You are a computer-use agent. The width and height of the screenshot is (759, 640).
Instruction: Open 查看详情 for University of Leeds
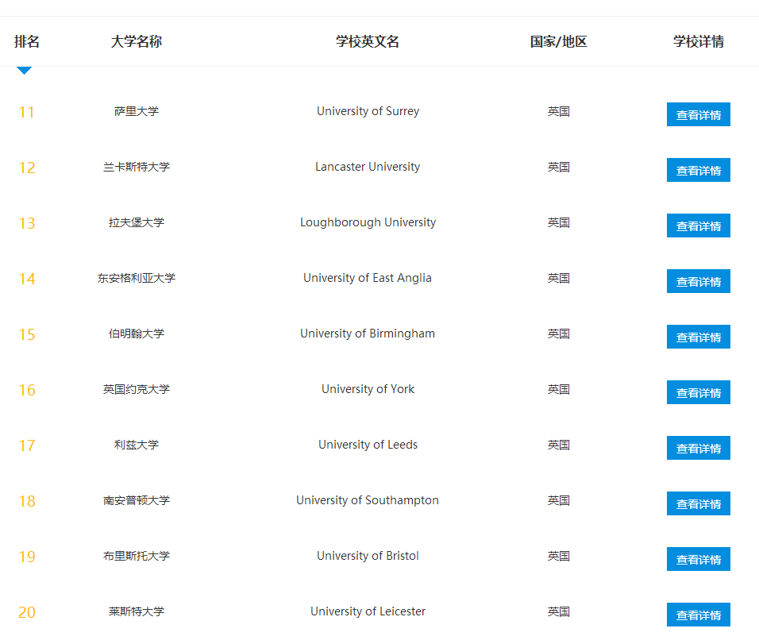tap(699, 448)
